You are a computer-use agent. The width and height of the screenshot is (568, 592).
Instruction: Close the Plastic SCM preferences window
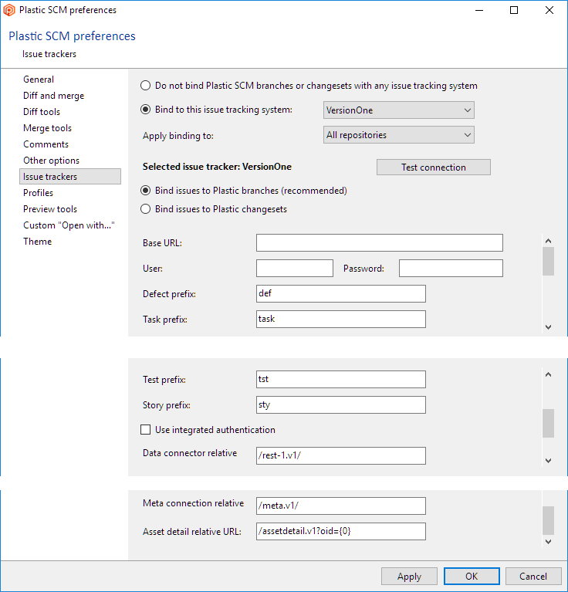549,10
